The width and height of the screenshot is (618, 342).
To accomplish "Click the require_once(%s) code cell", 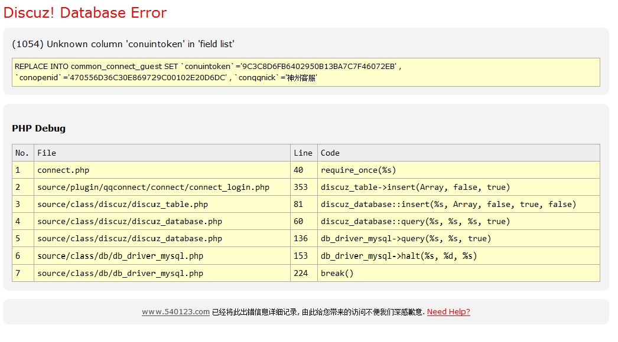I will (x=358, y=170).
